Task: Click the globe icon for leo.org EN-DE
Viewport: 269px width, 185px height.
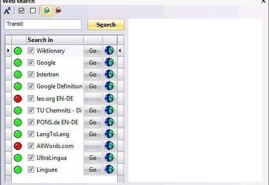Action: (109, 98)
